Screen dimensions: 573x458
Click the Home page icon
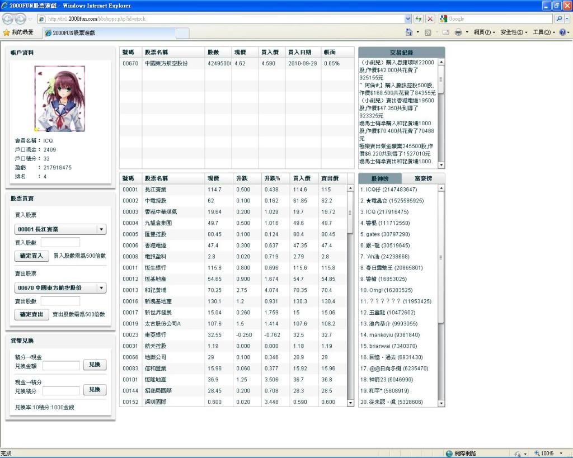[x=409, y=32]
